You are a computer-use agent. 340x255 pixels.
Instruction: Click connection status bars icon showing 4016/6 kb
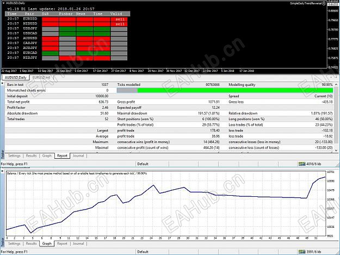tap(302, 164)
